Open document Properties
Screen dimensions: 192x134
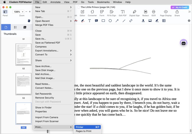click(54, 111)
